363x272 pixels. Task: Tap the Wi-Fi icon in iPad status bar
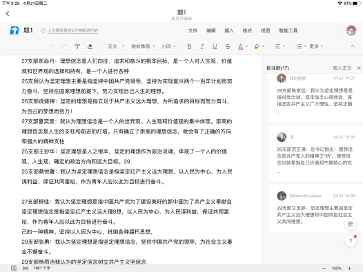click(x=340, y=3)
